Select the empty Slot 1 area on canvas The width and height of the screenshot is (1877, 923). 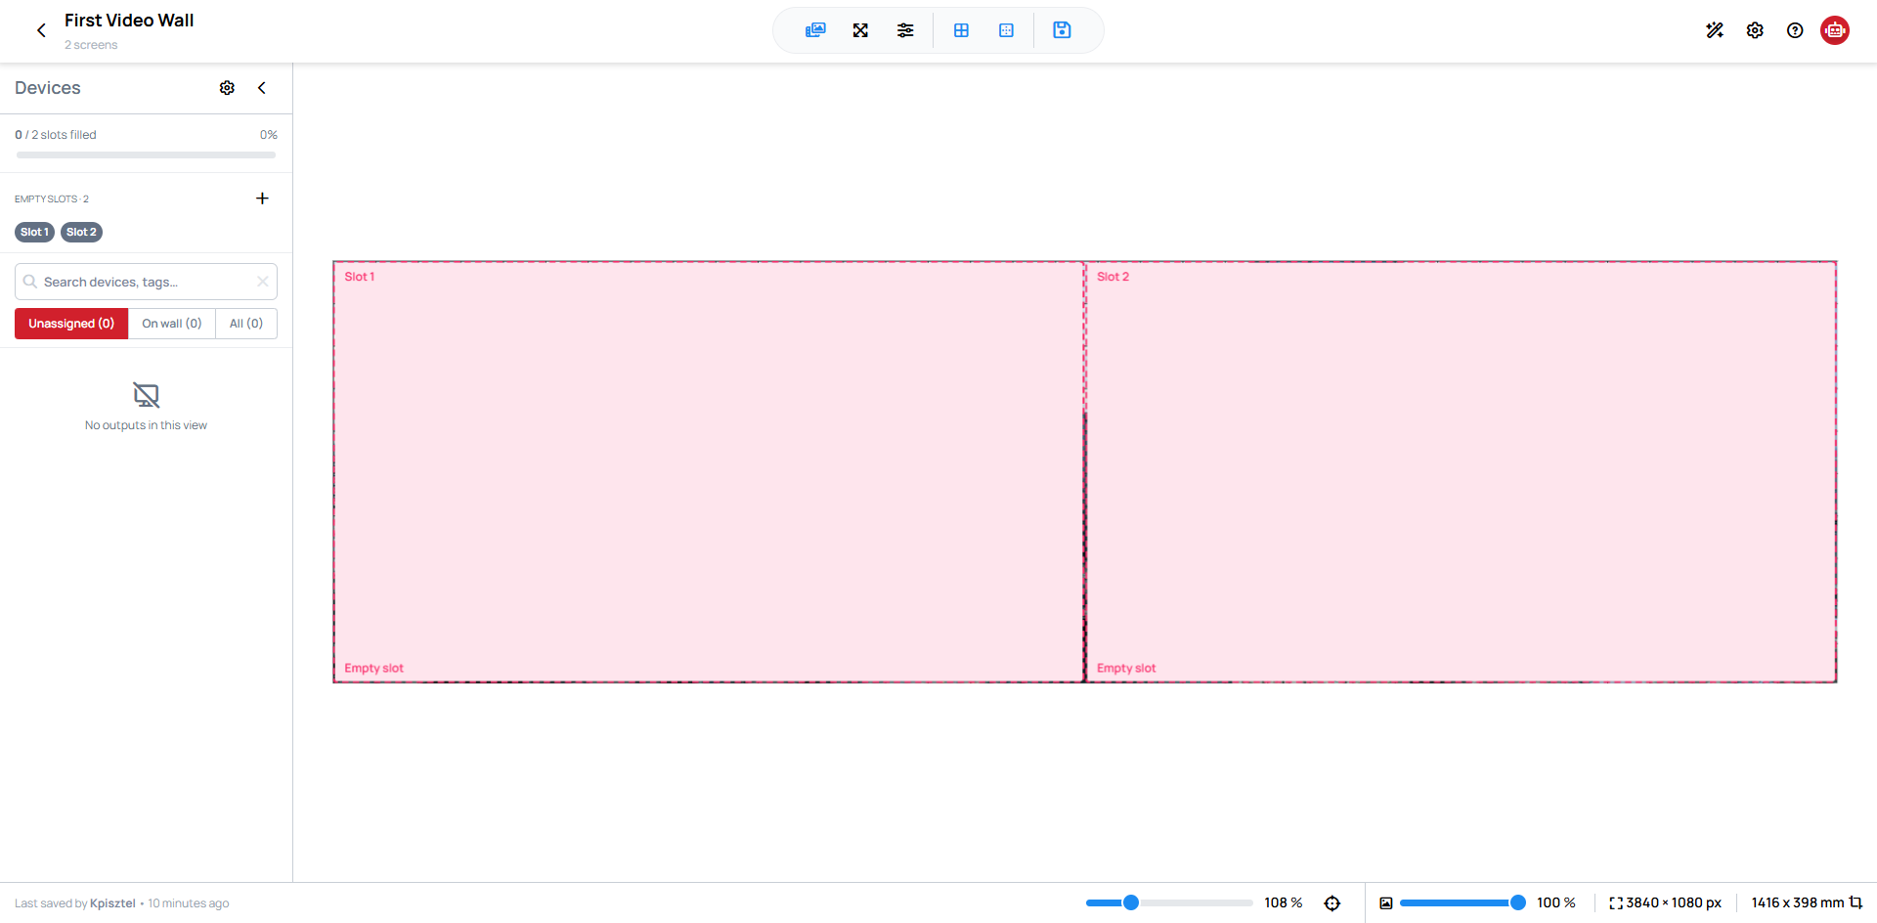(709, 471)
